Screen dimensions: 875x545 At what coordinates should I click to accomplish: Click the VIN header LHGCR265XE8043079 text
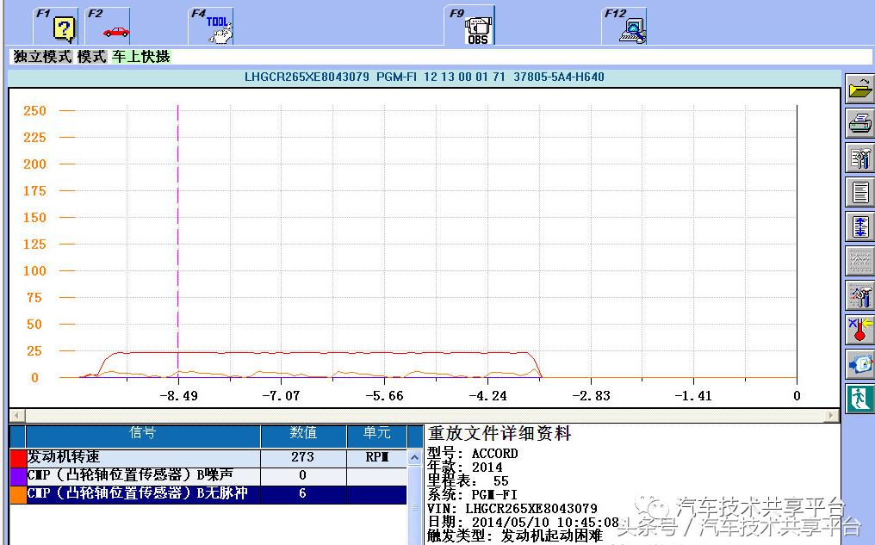pos(307,77)
